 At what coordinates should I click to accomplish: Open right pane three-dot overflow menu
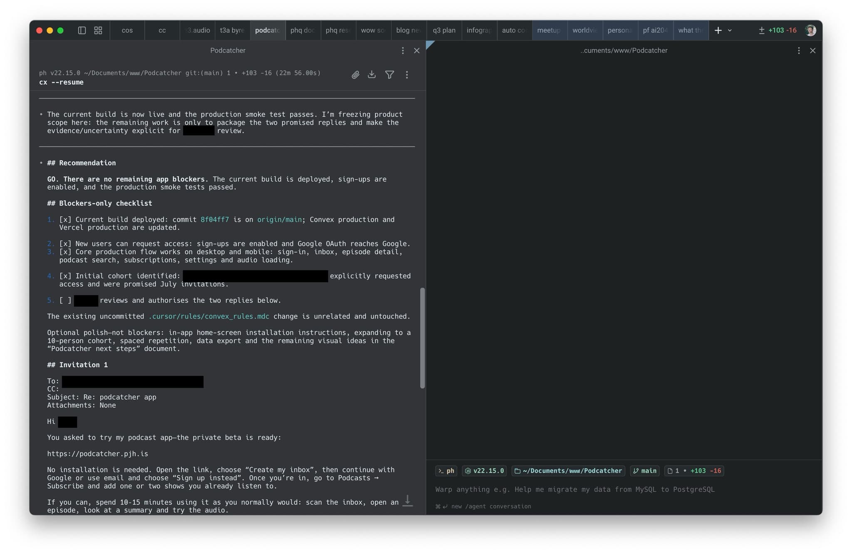[799, 51]
